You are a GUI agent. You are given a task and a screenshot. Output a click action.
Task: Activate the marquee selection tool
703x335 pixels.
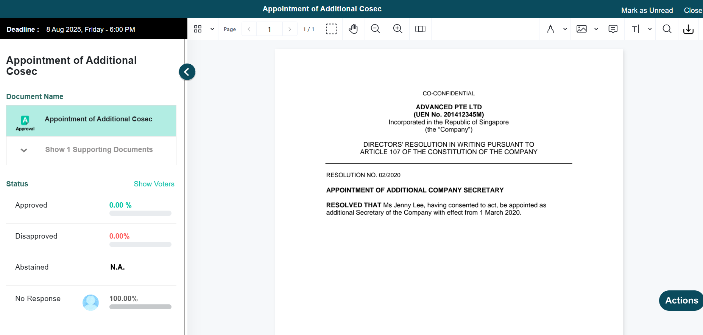[x=331, y=29]
